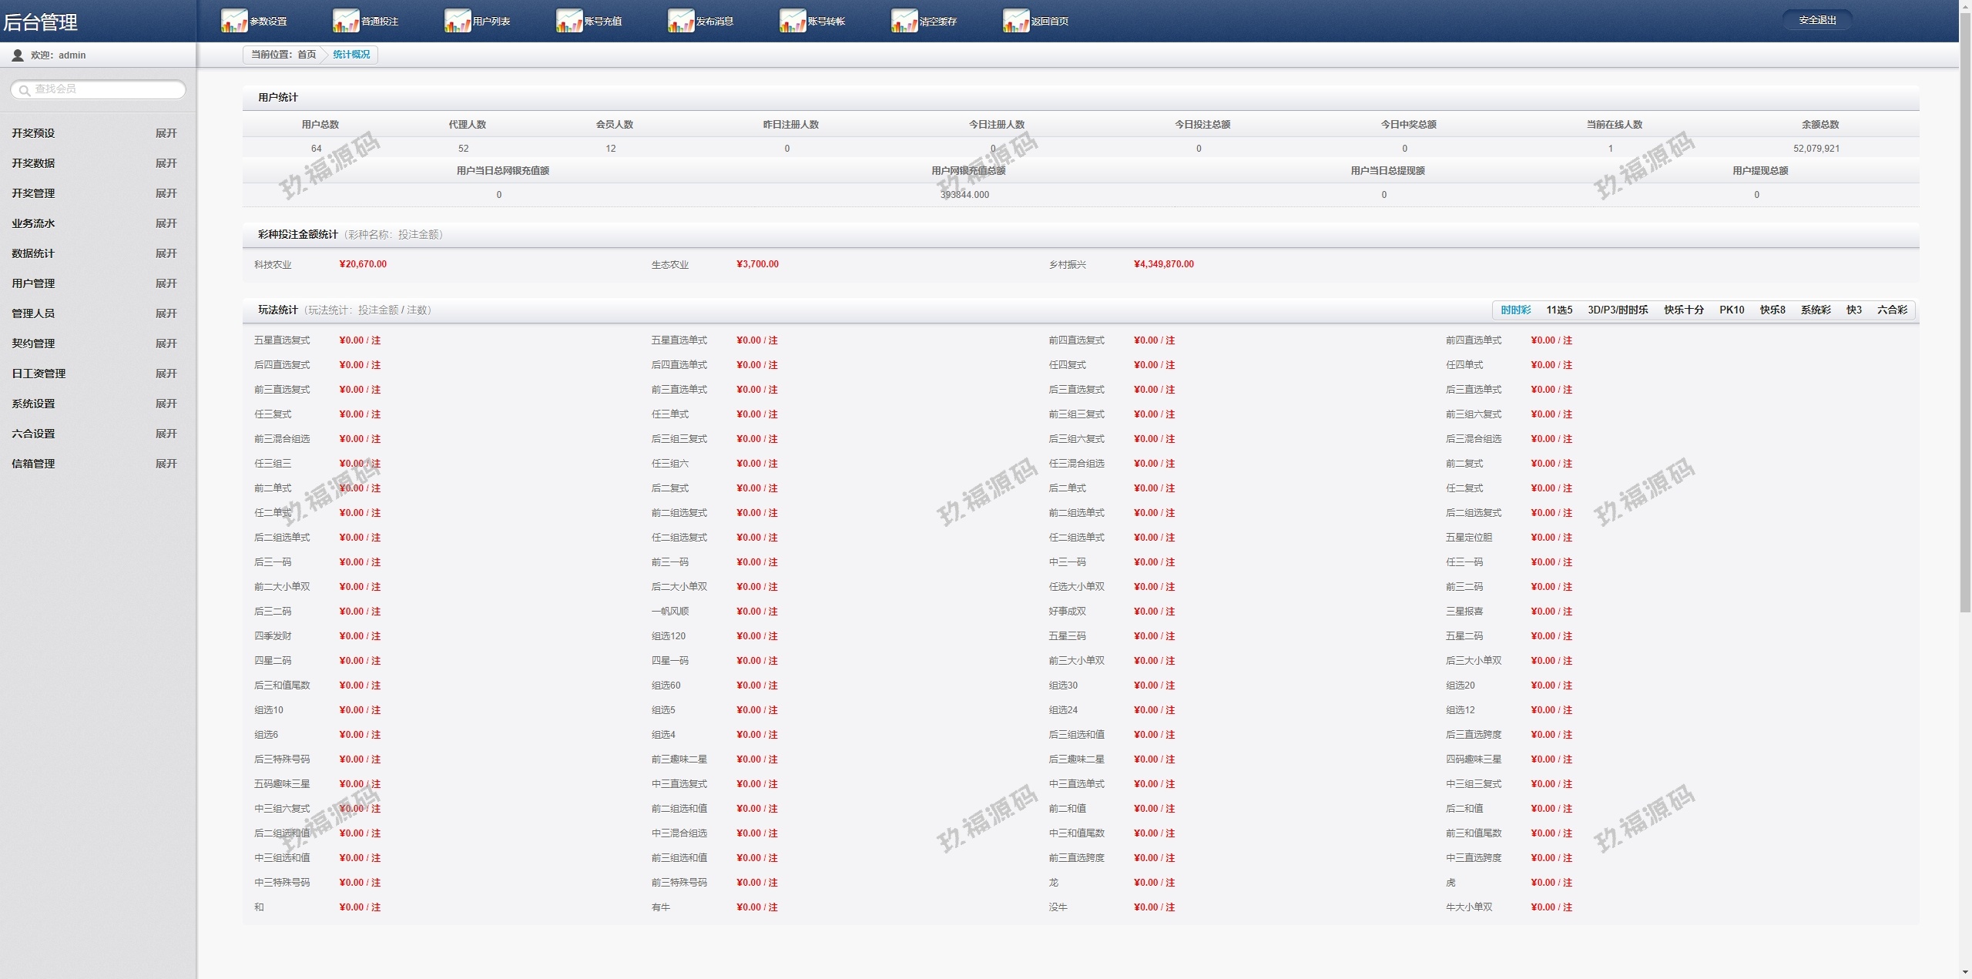Select the PK10 tab
Screen dimensions: 1972x979
click(1731, 310)
